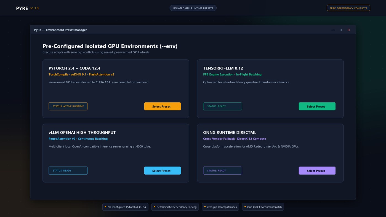Select Preset for vLLM OpenAI High-Throughput
Viewport: 386px width, 217px height.
(x=163, y=171)
